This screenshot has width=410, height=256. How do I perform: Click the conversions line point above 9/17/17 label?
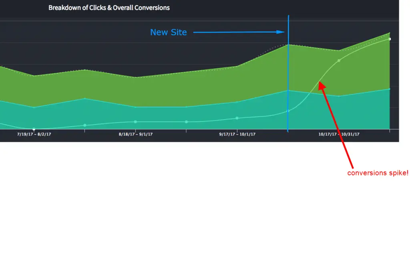[237, 118]
